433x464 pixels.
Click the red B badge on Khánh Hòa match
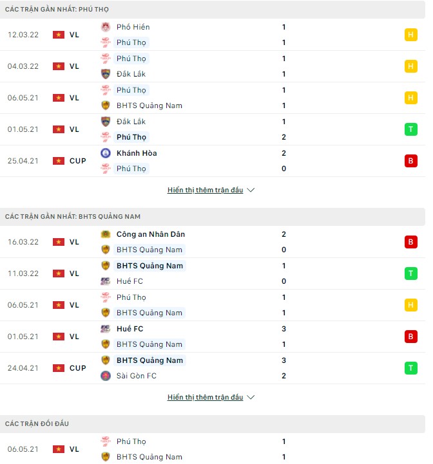(410, 161)
